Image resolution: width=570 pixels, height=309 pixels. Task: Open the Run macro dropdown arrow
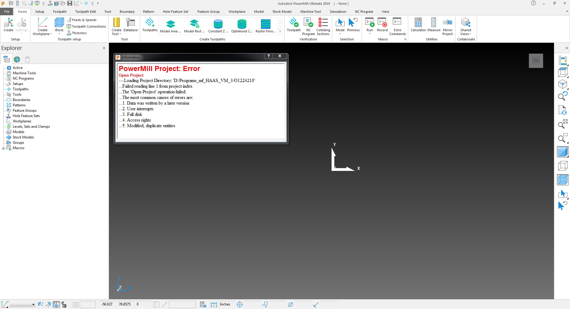(x=370, y=34)
